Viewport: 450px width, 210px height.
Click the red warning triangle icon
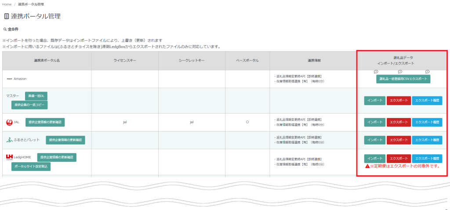367,167
